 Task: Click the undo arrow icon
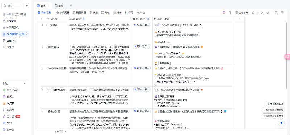[261, 13]
